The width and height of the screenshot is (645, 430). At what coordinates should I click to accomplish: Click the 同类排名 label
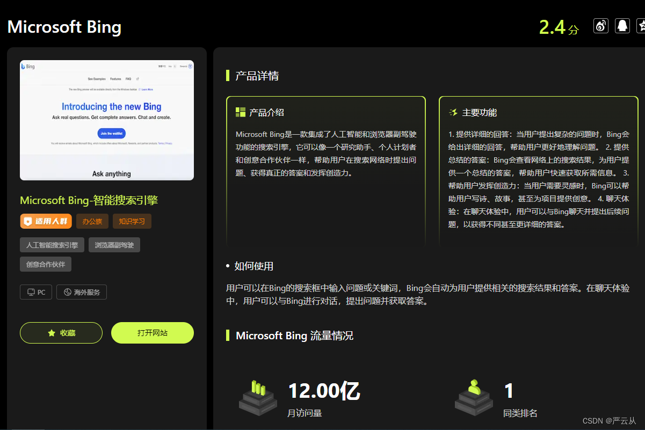[520, 413]
